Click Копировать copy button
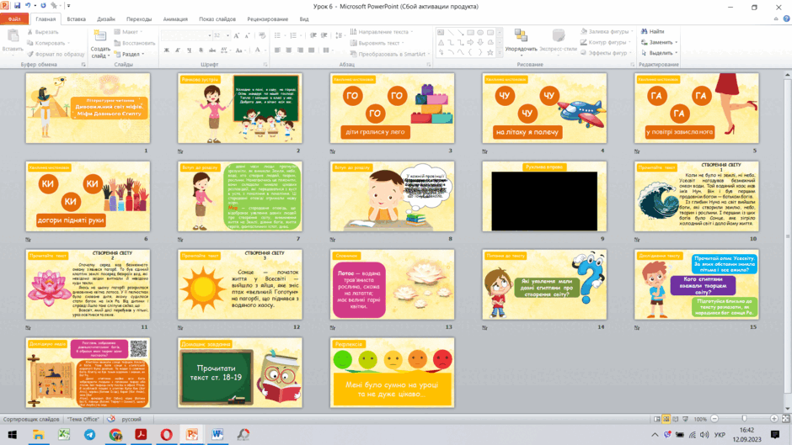This screenshot has width=792, height=445. coord(48,43)
